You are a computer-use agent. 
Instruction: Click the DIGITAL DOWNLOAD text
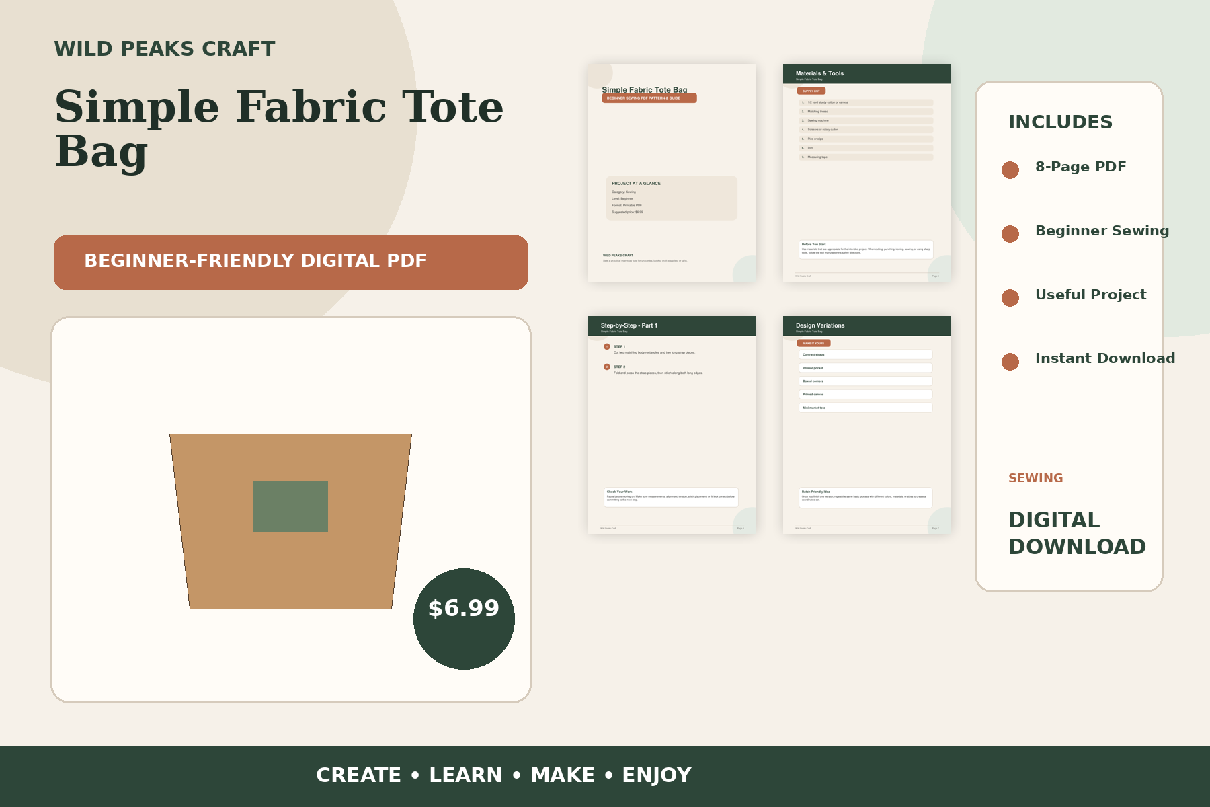pyautogui.click(x=1078, y=533)
